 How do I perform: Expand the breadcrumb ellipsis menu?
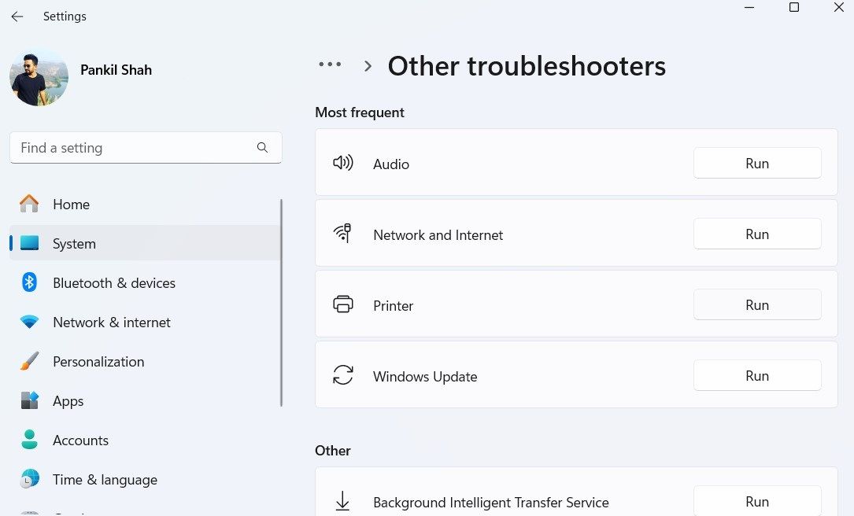click(x=330, y=64)
